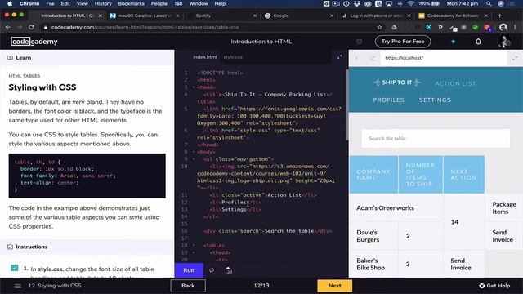
Task: Click the Back button
Action: pos(188,286)
